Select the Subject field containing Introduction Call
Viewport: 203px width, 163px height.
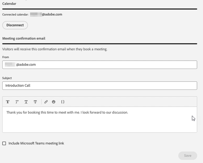100,86
